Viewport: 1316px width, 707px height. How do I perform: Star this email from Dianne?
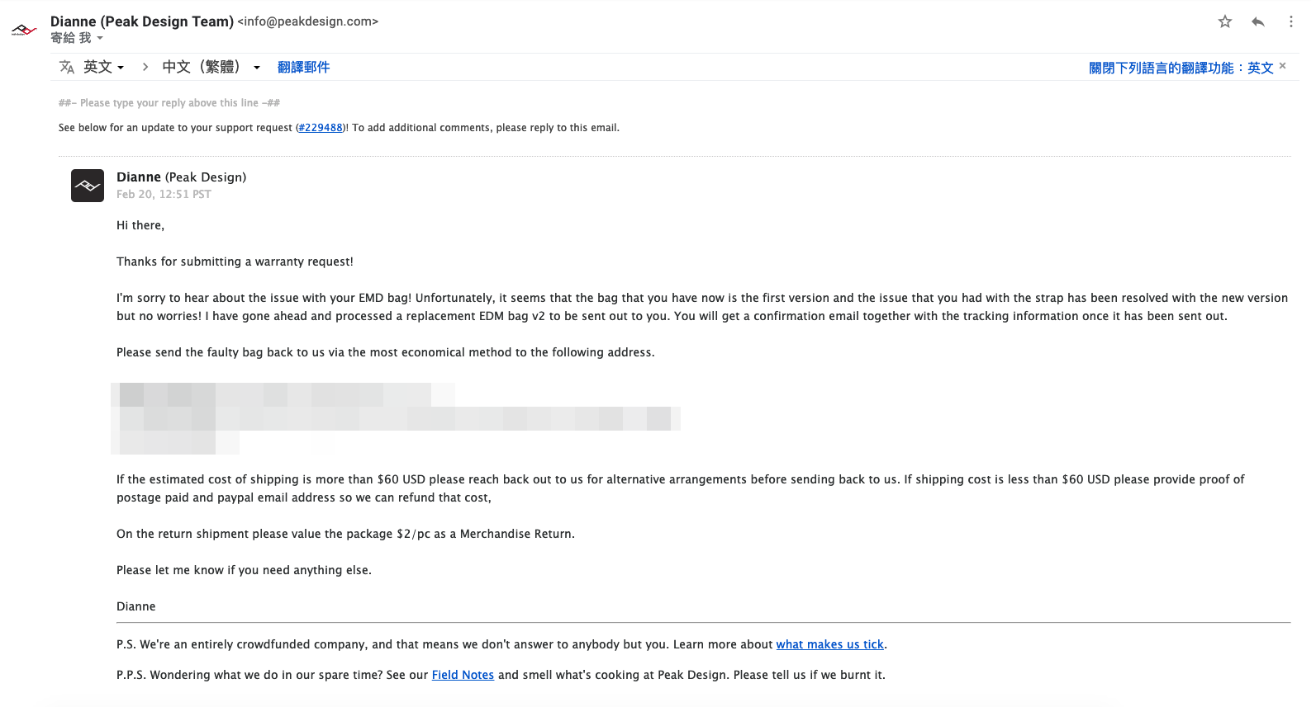point(1225,21)
